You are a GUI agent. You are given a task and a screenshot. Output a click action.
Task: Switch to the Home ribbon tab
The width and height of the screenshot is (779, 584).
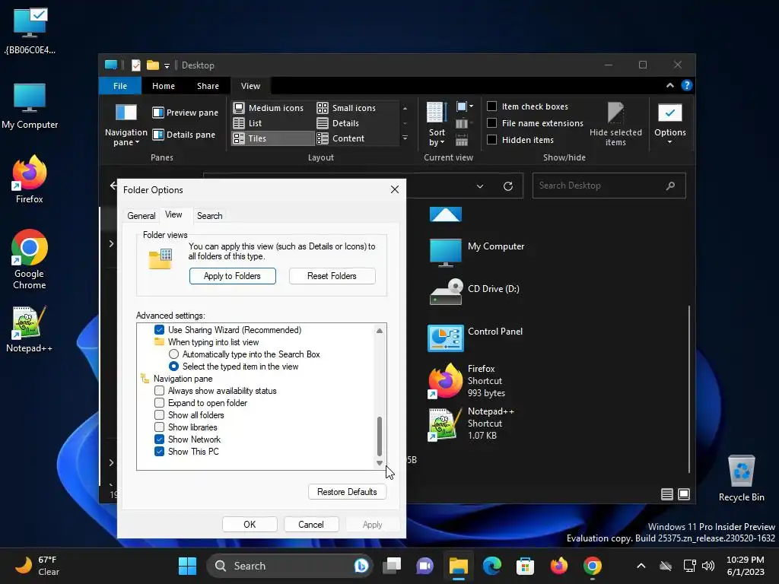(164, 86)
